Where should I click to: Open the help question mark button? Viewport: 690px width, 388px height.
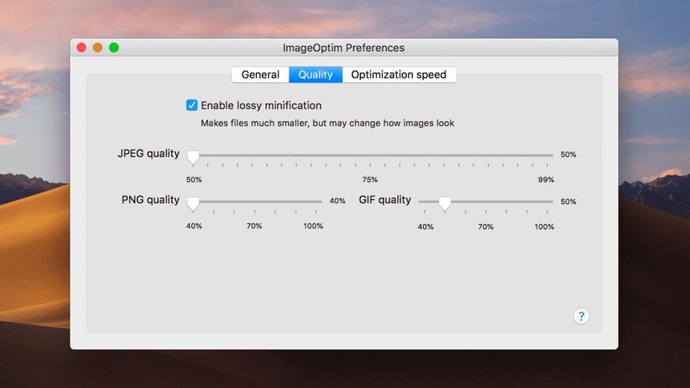pos(581,316)
